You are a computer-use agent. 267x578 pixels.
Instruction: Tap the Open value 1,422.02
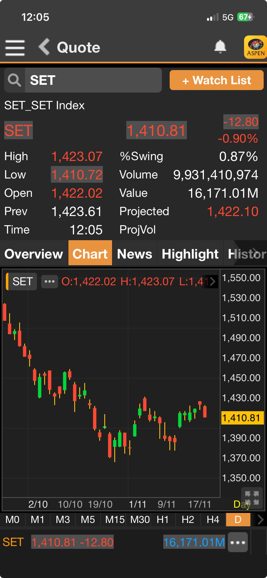click(77, 193)
